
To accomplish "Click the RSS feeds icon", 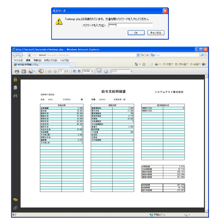I will click(144, 64).
